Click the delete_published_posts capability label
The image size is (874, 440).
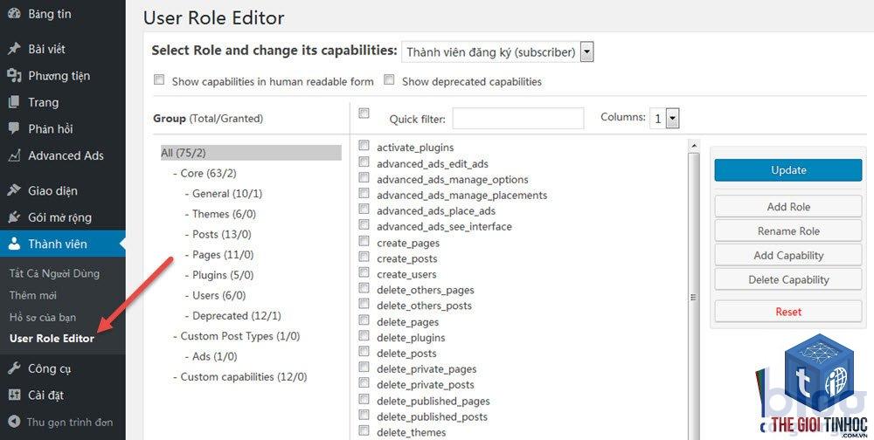[x=432, y=417]
